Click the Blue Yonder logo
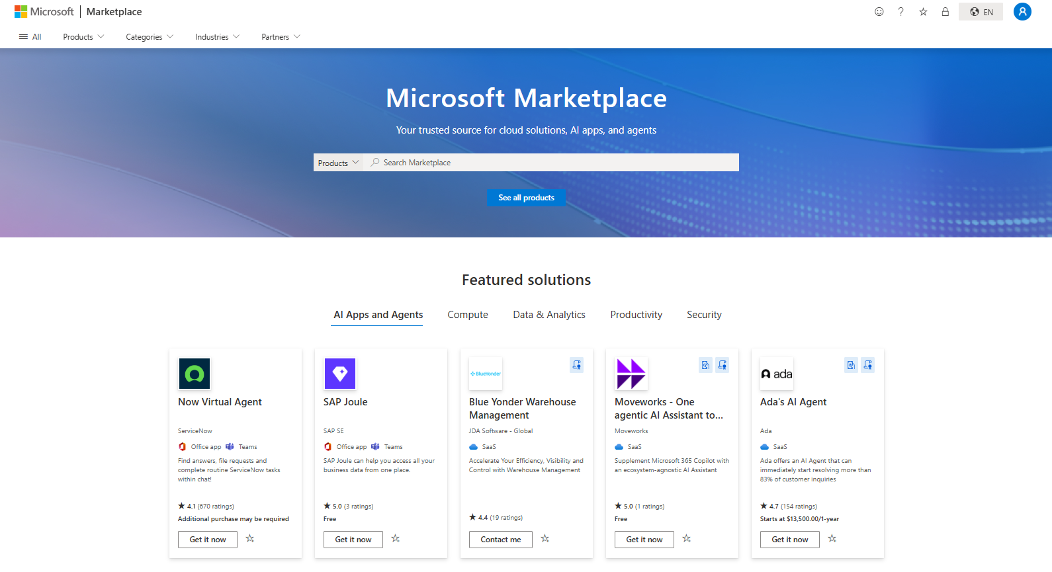The height and width of the screenshot is (572, 1052). [x=486, y=374]
